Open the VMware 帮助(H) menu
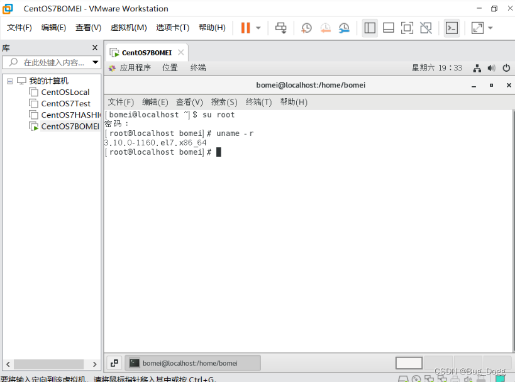515x382 pixels. pyautogui.click(x=212, y=28)
